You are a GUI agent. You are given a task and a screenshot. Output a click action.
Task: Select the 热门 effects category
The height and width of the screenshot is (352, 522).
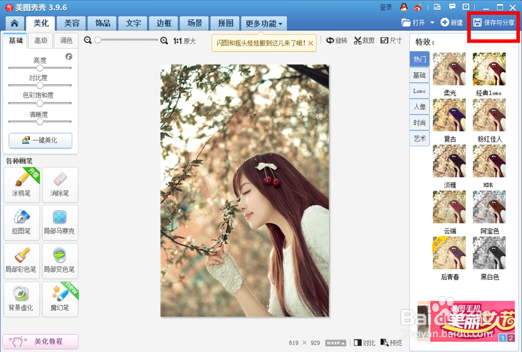[x=420, y=59]
